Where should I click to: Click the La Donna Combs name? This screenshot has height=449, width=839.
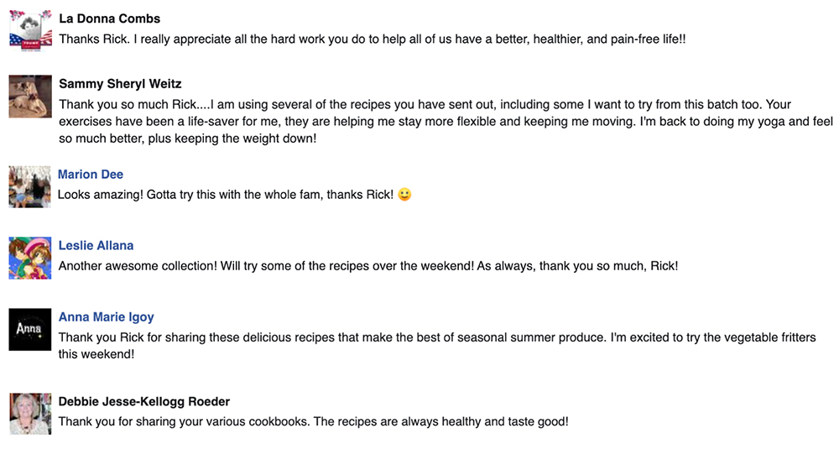[x=110, y=18]
